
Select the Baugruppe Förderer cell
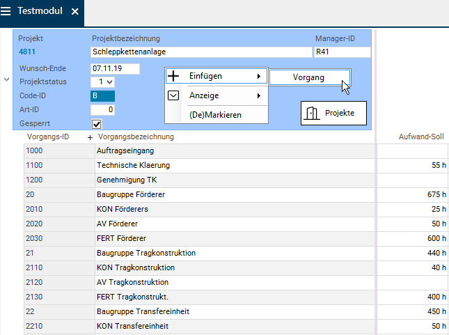(235, 194)
